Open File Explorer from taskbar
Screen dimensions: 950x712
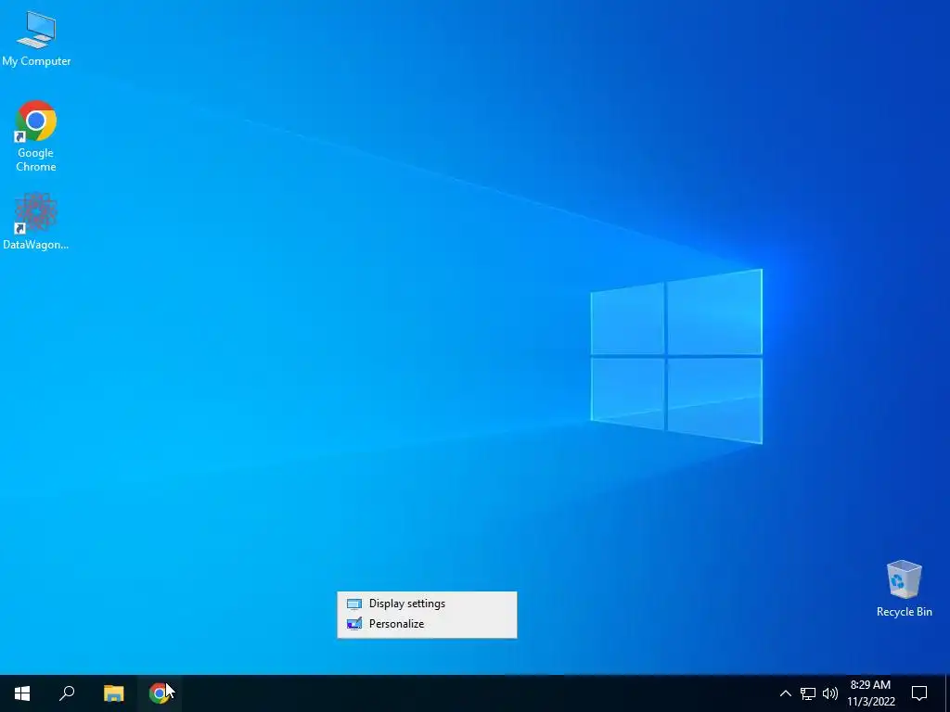pyautogui.click(x=113, y=693)
